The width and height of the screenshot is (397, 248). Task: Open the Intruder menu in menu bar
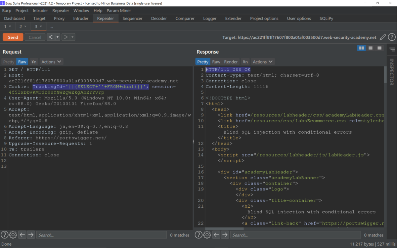tap(40, 11)
